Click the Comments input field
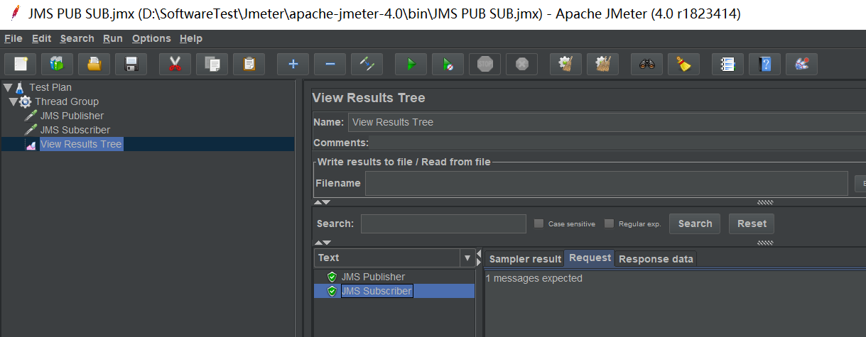Viewport: 866px width, 337px height. pos(617,143)
